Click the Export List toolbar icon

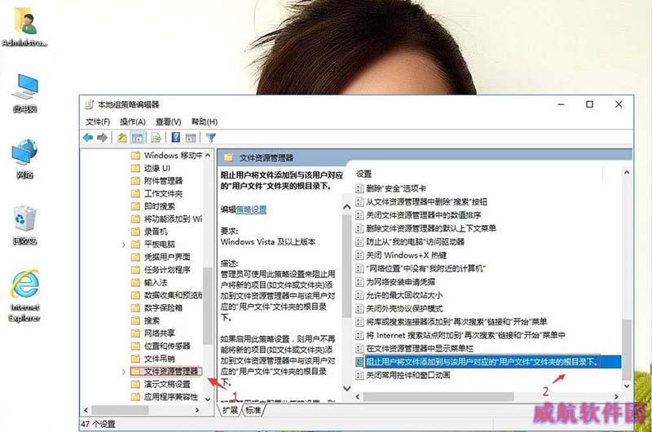point(156,138)
